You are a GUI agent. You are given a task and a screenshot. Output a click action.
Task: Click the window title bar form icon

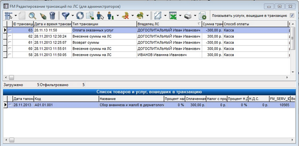[x=6, y=6]
